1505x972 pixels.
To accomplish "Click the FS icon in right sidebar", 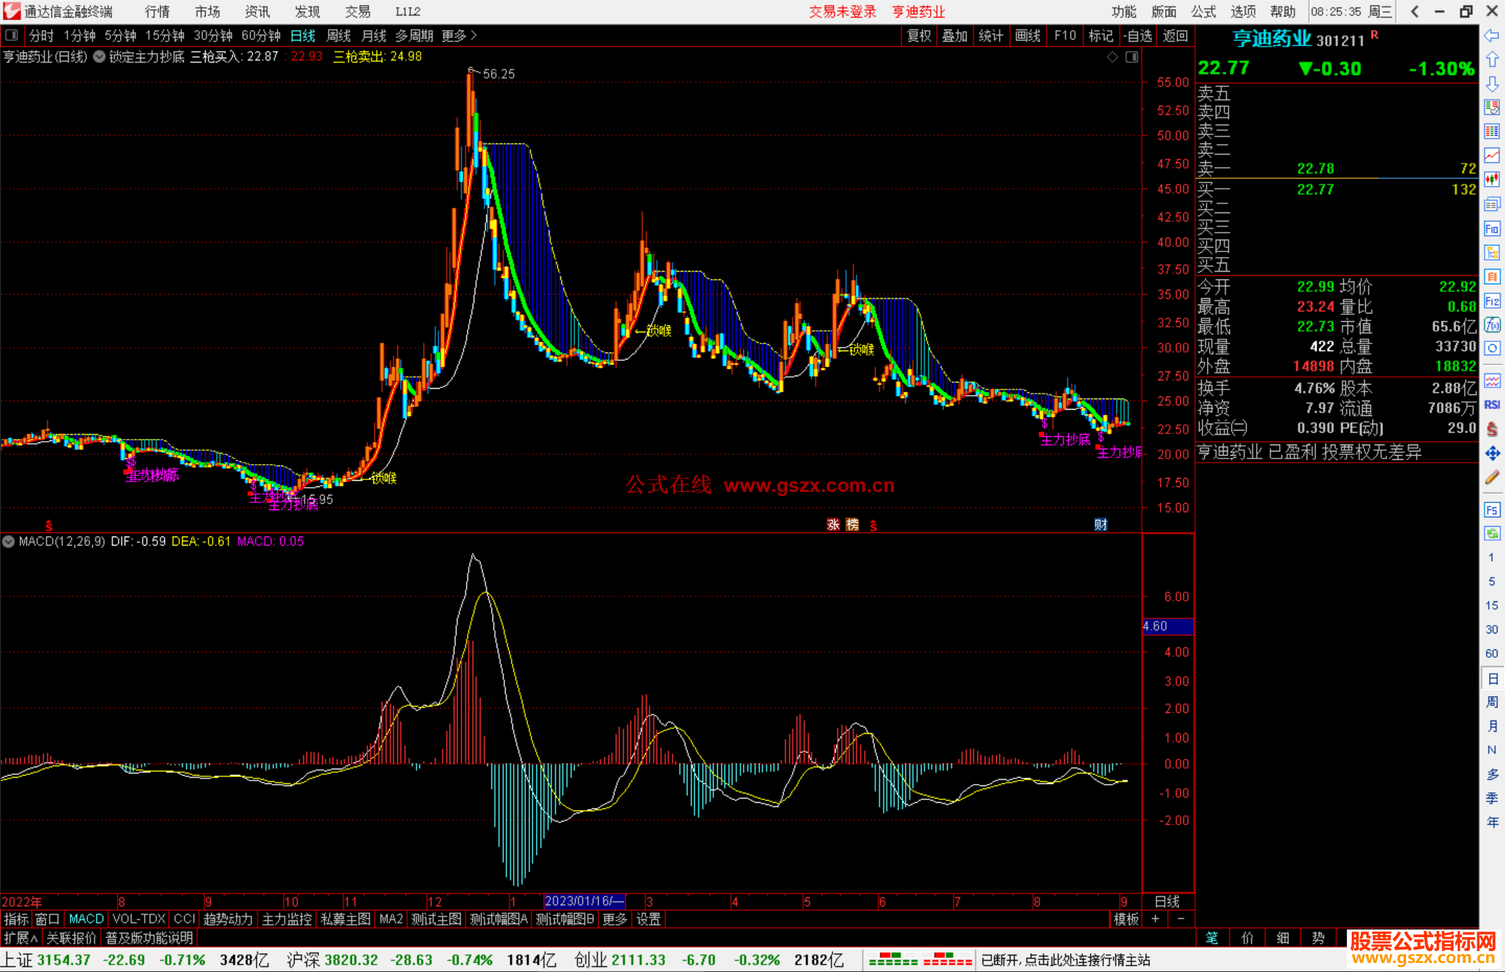I will [x=1492, y=510].
